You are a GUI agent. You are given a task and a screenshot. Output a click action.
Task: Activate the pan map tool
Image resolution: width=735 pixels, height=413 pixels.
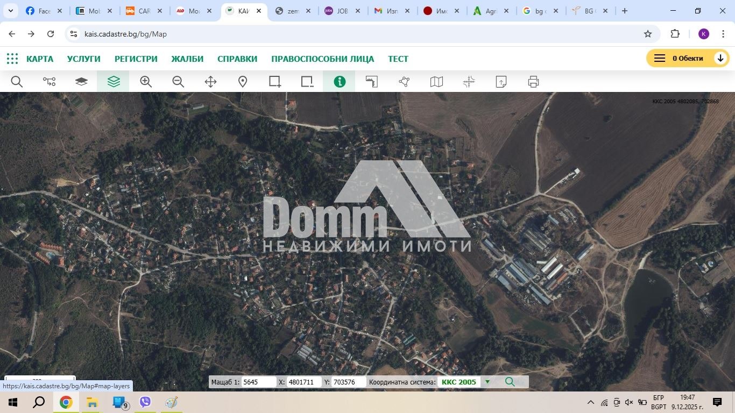(x=210, y=81)
